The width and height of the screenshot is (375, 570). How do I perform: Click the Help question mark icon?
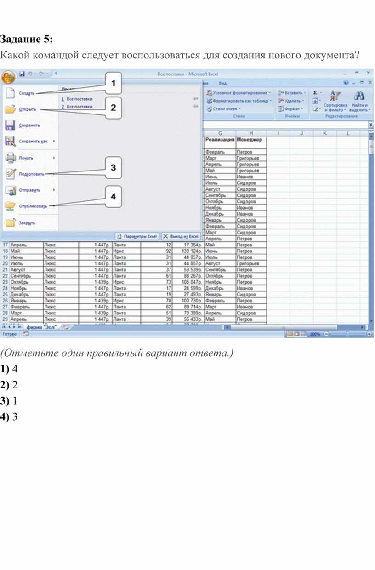tap(346, 83)
